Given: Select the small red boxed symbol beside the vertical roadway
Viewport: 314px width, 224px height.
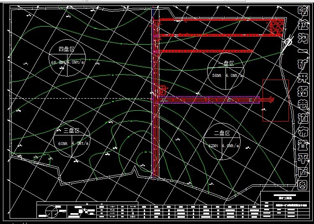Looking at the screenshot, I should click(x=162, y=91).
